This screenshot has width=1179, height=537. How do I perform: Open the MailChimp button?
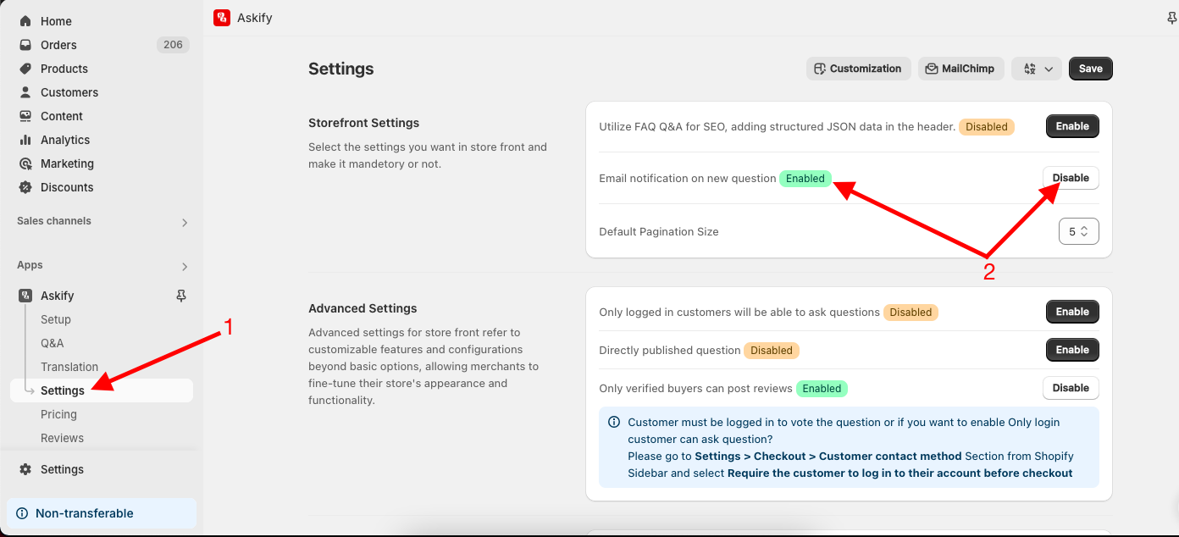pos(961,69)
